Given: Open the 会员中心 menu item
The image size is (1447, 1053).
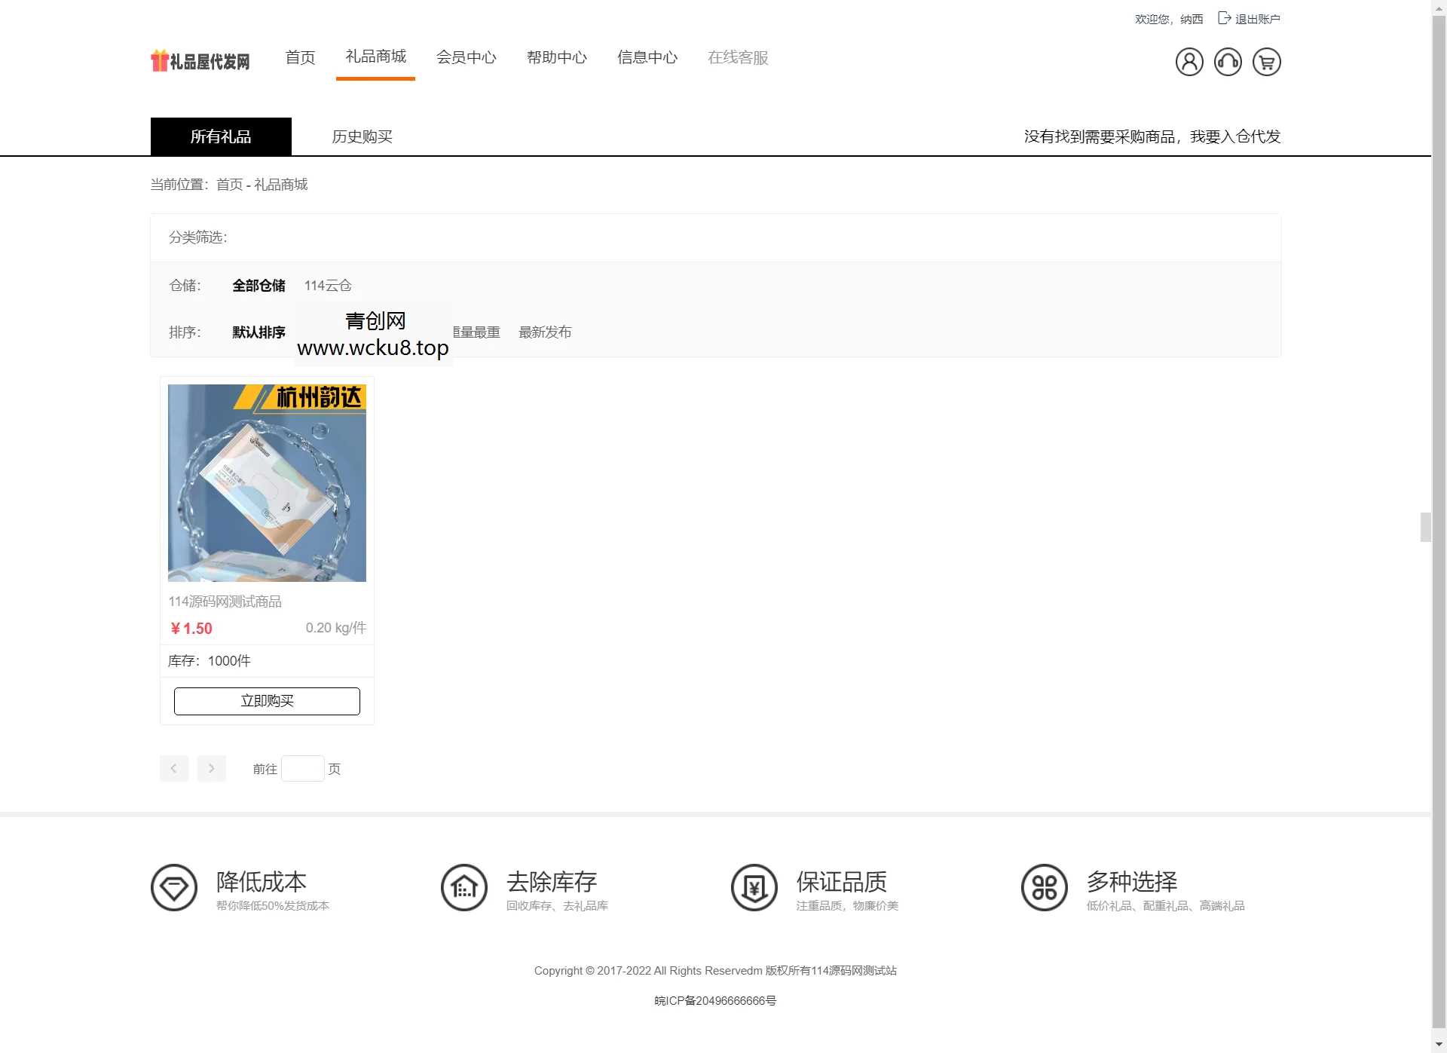Looking at the screenshot, I should 467,57.
